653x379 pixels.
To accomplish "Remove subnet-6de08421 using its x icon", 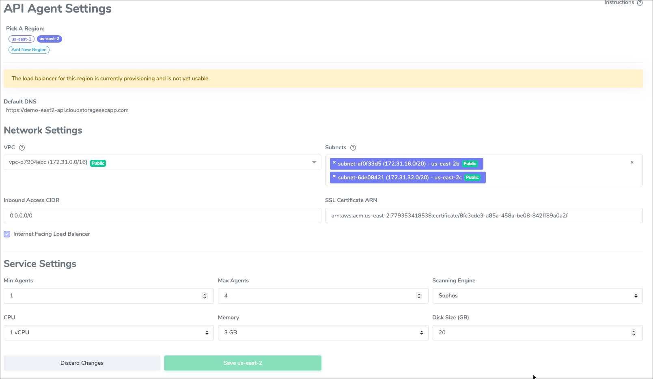I will click(x=334, y=177).
